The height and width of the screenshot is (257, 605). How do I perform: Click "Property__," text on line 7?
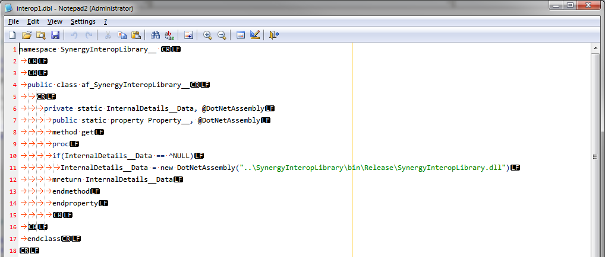[171, 120]
